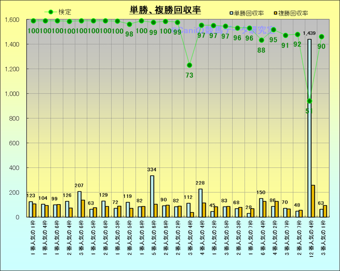Click the green data point labeled 98

[129, 24]
